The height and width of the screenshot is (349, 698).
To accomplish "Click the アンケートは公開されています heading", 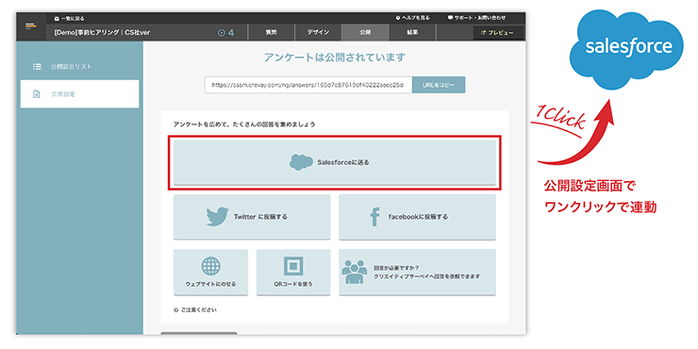I will pos(335,58).
